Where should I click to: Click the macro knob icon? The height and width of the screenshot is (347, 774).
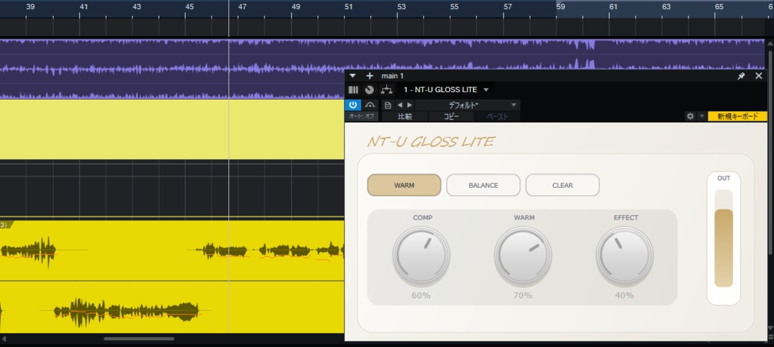click(369, 90)
